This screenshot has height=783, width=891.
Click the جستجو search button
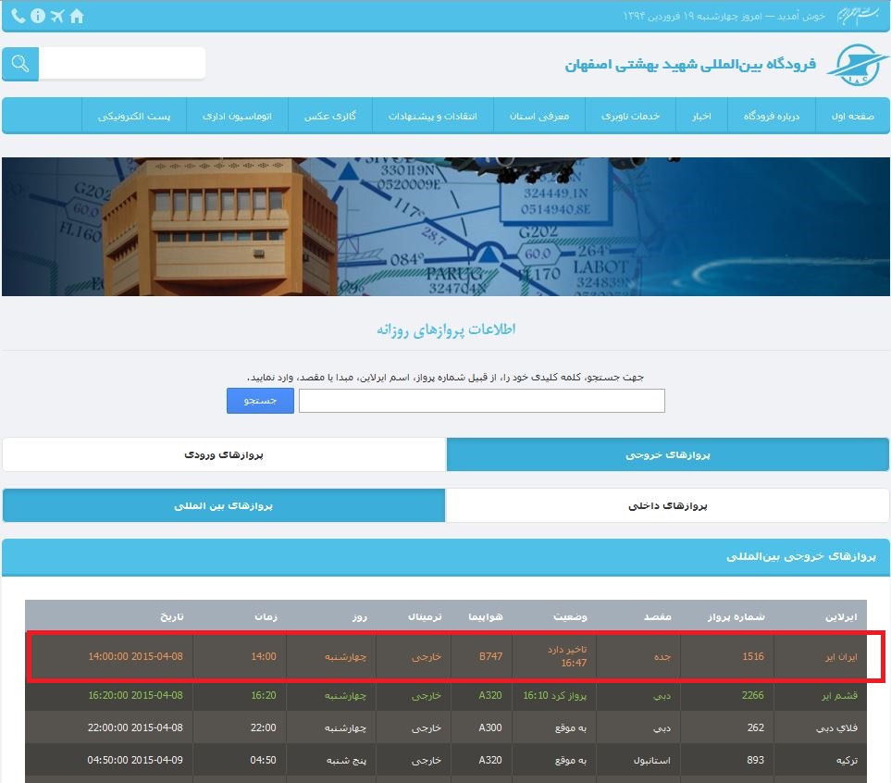(259, 400)
